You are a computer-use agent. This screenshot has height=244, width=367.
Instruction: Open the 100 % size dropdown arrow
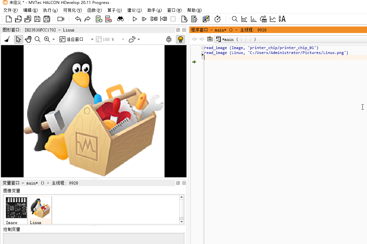pos(123,39)
